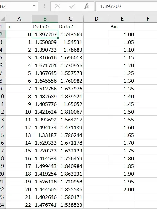Click the Select All corner triangle
Image resolution: width=157 pixels, height=209 pixels.
coord(3,19)
